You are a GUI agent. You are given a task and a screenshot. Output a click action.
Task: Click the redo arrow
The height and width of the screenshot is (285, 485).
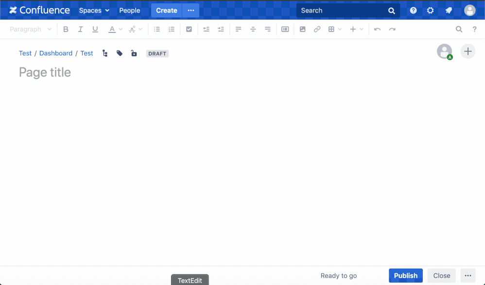coord(392,29)
